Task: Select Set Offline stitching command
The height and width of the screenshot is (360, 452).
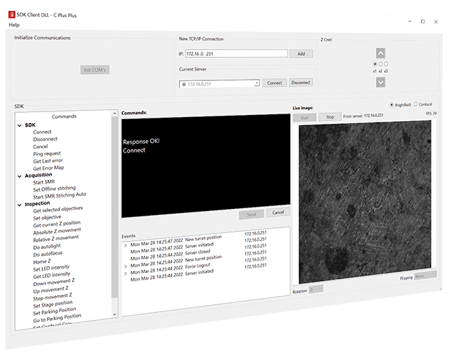Action: tap(54, 189)
